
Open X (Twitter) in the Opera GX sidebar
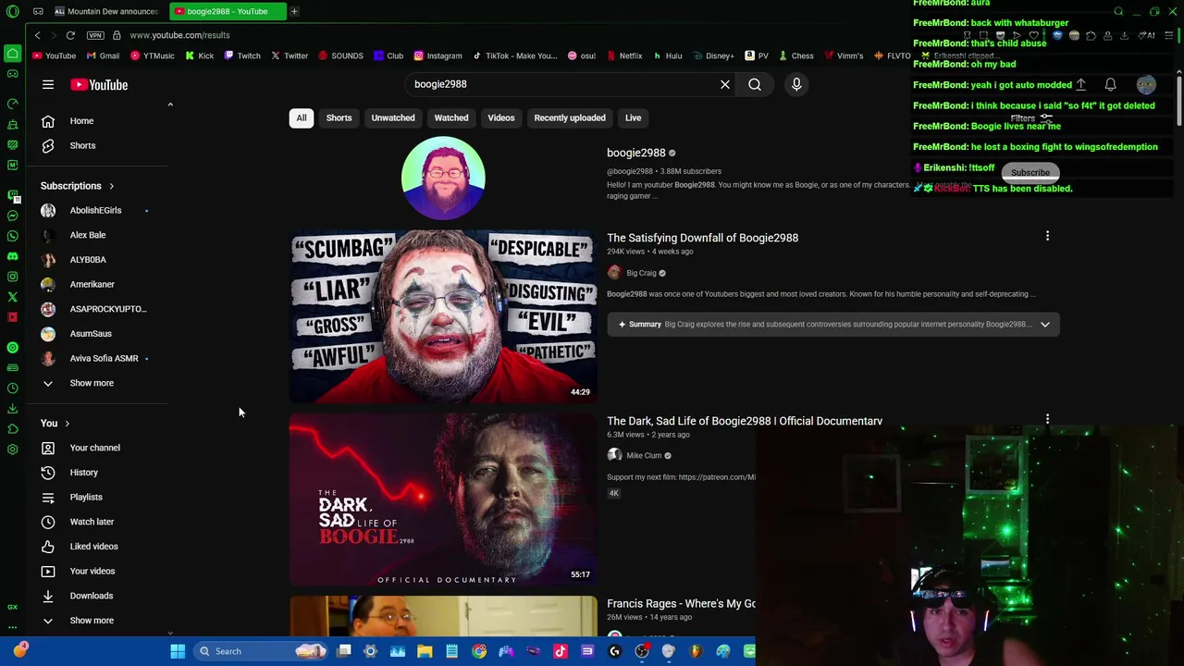(12, 297)
